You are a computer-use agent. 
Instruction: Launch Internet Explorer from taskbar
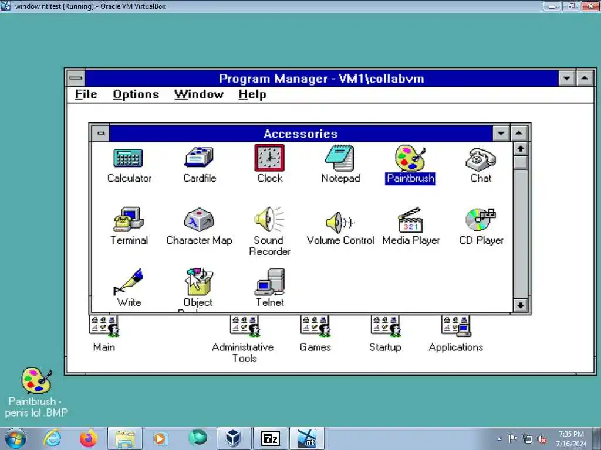coord(52,438)
